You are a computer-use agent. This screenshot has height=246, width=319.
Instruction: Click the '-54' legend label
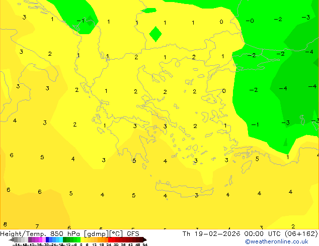coord(15,244)
